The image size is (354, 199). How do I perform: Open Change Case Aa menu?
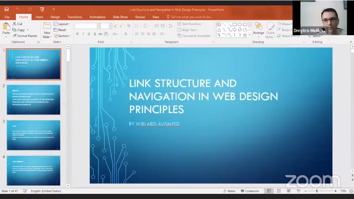point(115,34)
